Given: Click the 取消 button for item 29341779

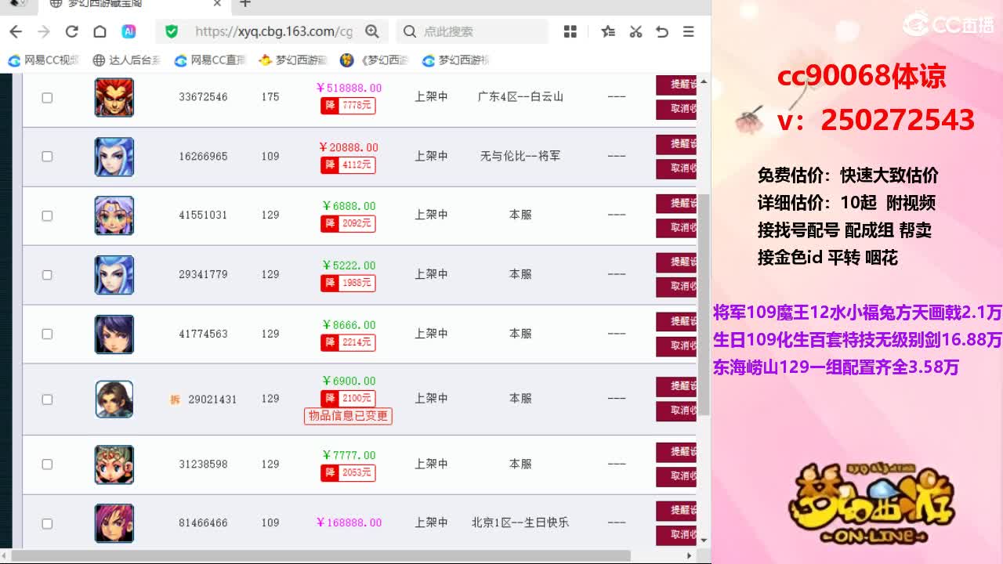Looking at the screenshot, I should point(676,287).
